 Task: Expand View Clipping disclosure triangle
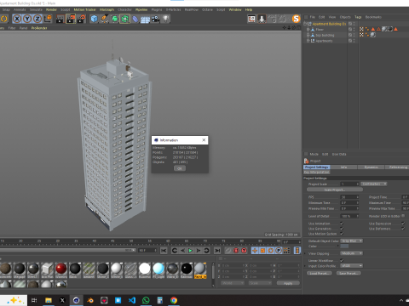305,253
